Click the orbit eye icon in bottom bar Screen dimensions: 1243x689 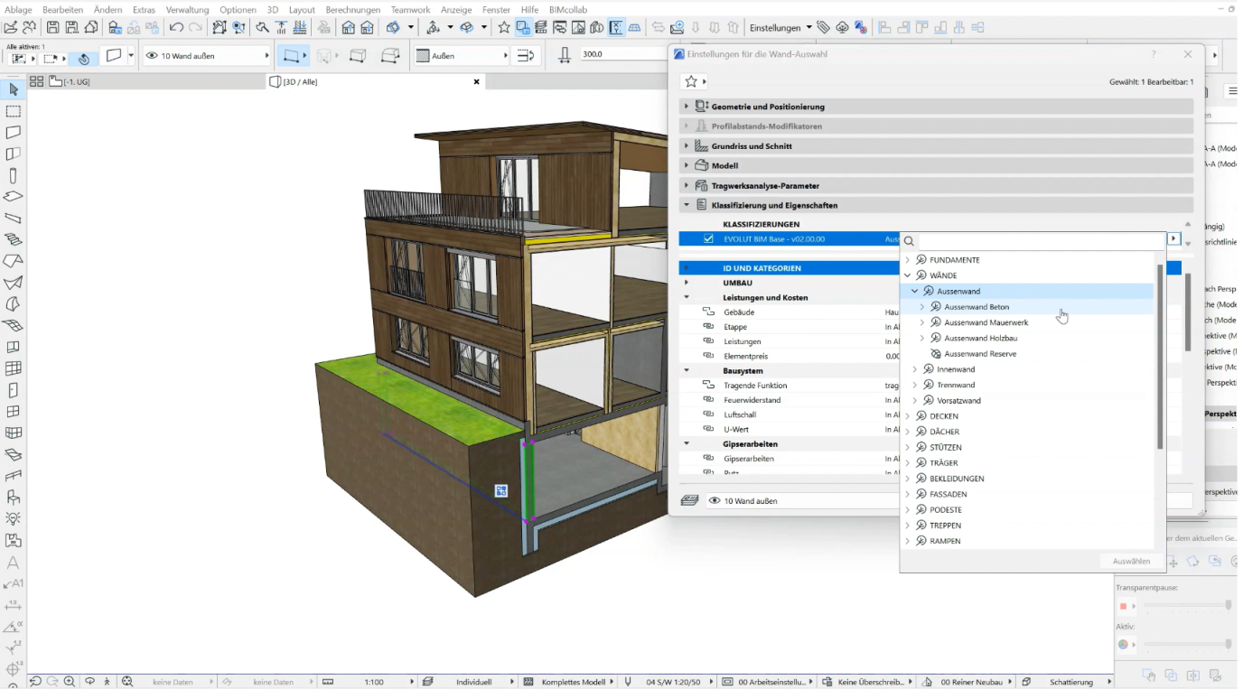[89, 682]
